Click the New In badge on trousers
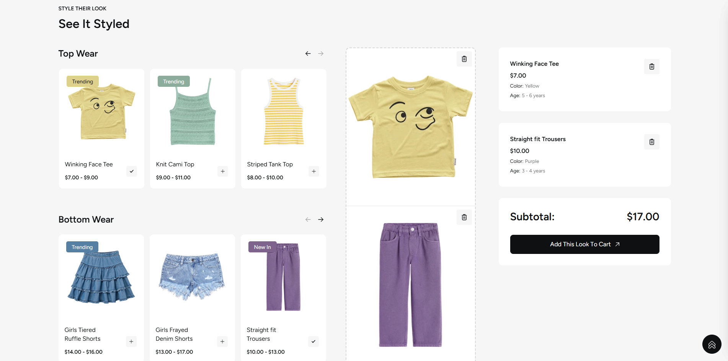728x361 pixels. pyautogui.click(x=263, y=247)
